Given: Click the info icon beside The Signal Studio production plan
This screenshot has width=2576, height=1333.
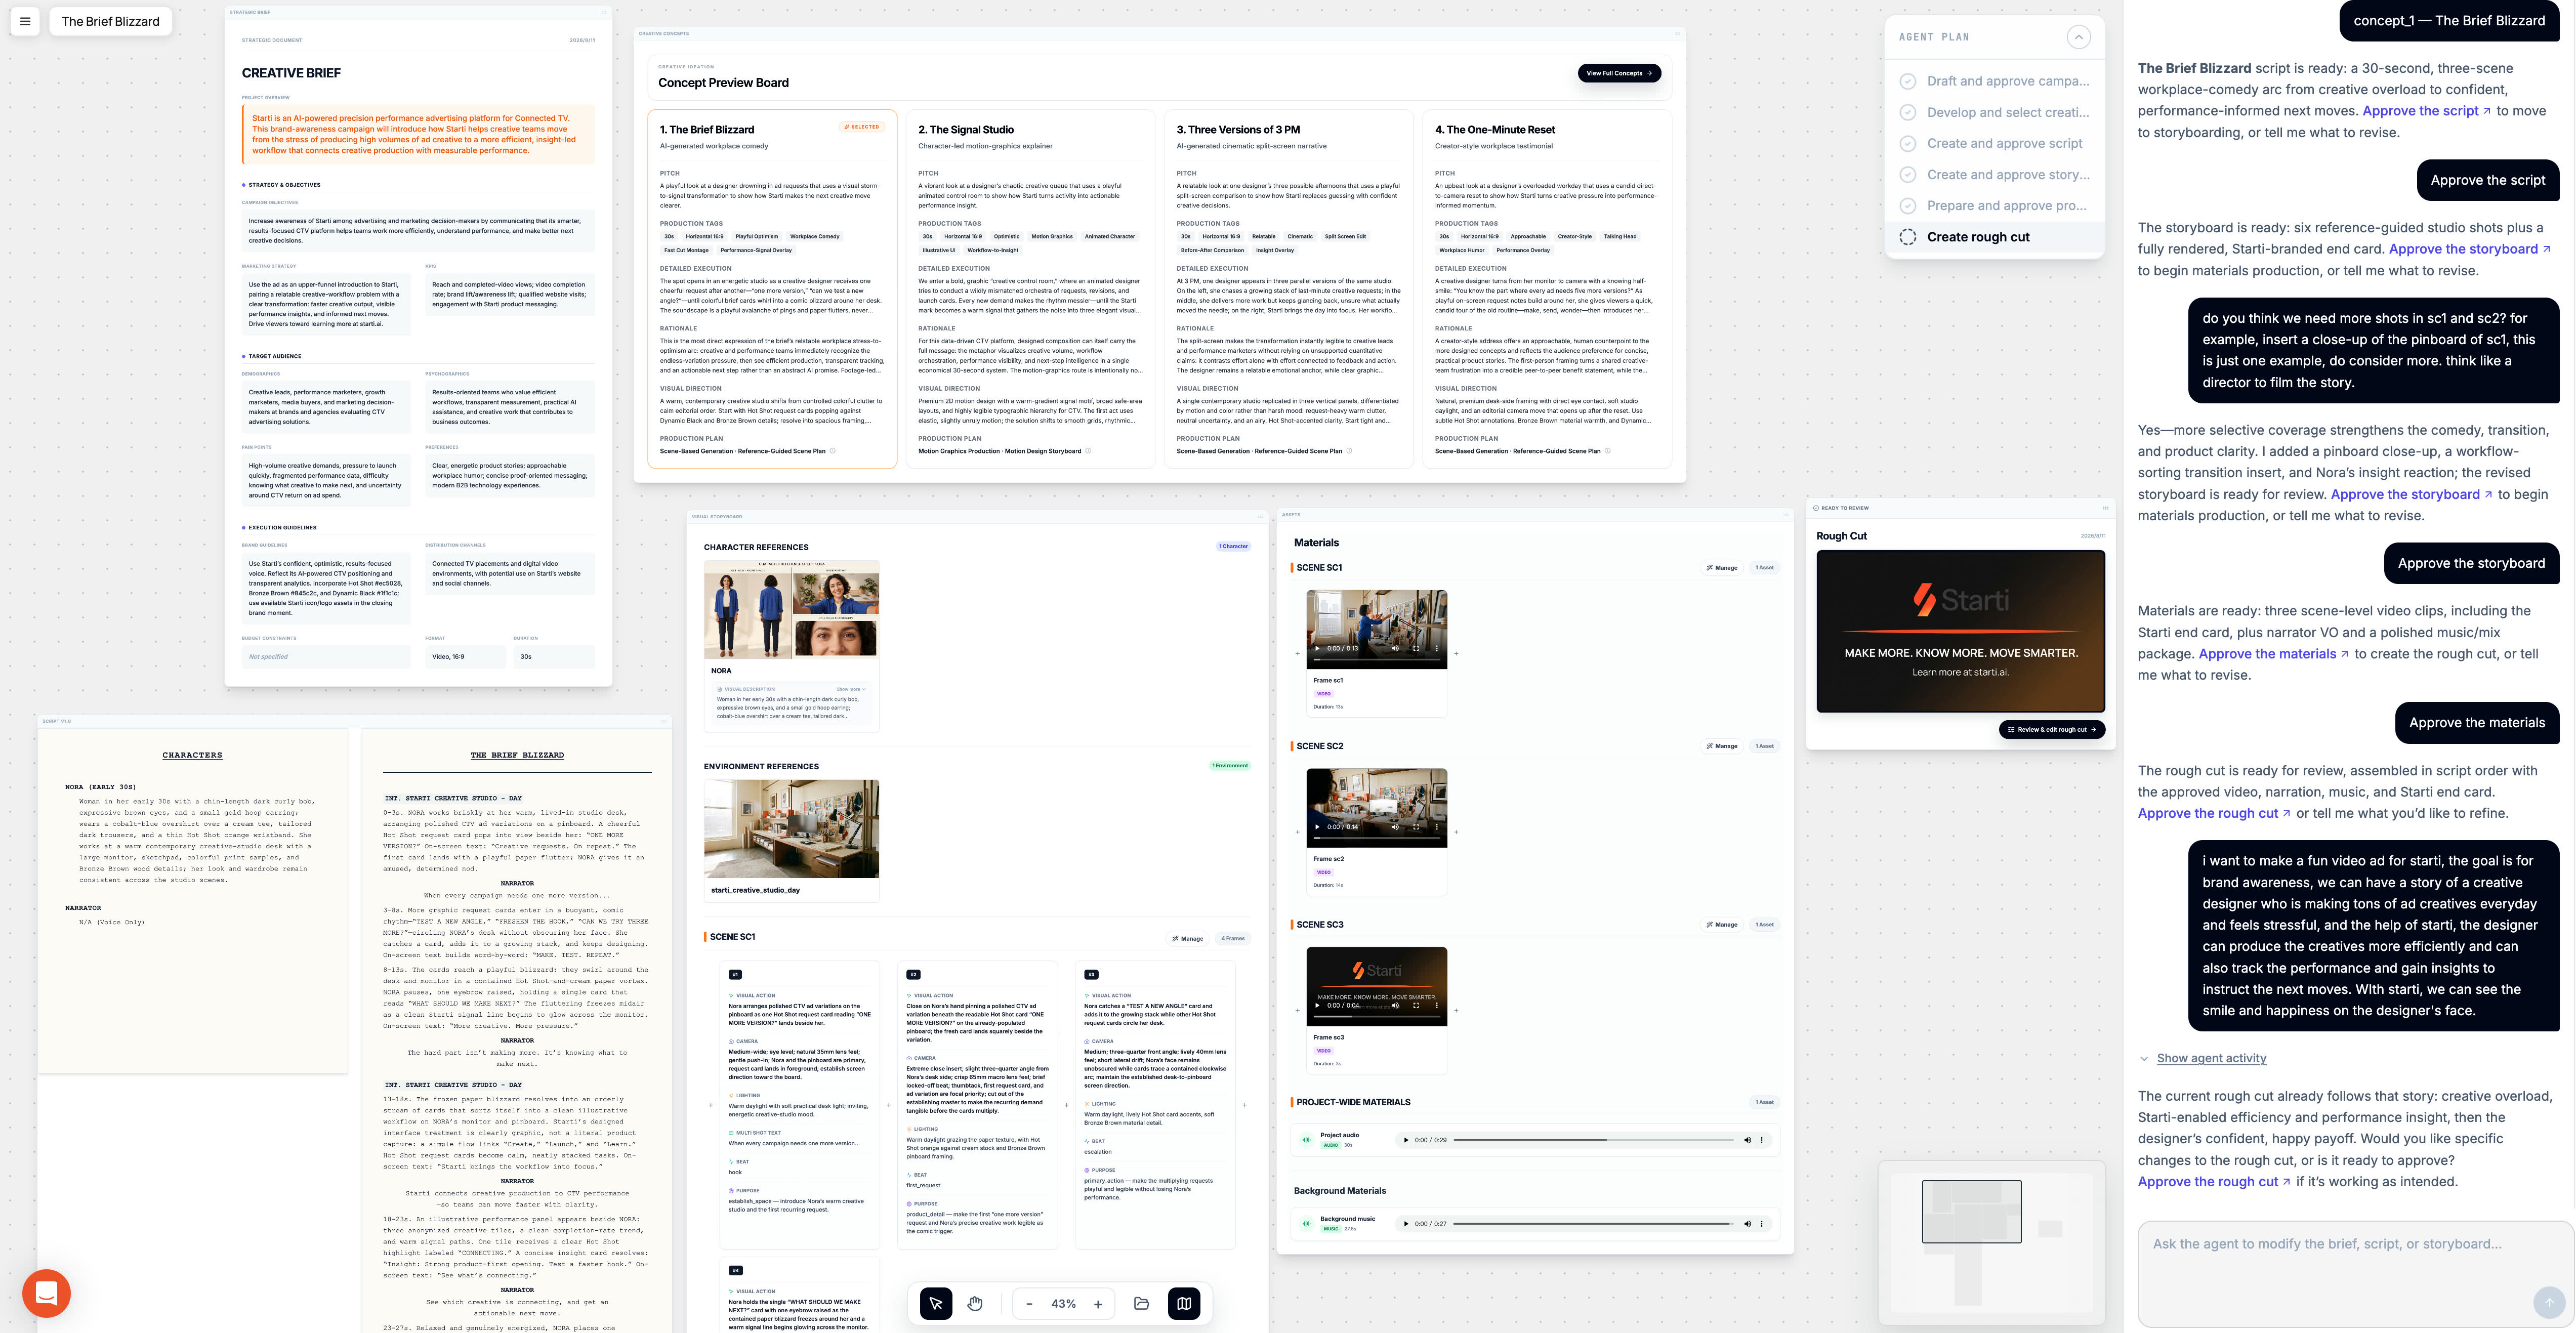Looking at the screenshot, I should pyautogui.click(x=1088, y=451).
